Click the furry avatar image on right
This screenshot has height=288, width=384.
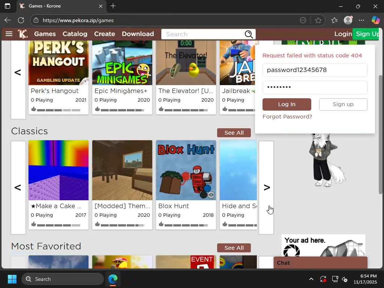tap(327, 160)
